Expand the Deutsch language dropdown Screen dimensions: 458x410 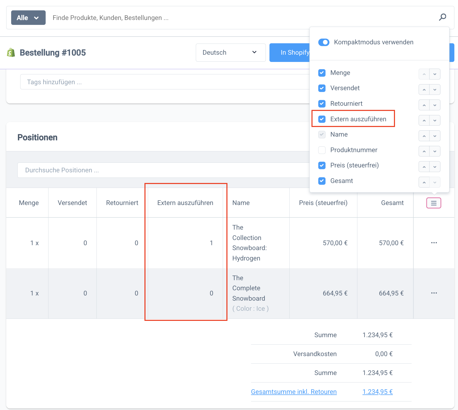pos(230,53)
